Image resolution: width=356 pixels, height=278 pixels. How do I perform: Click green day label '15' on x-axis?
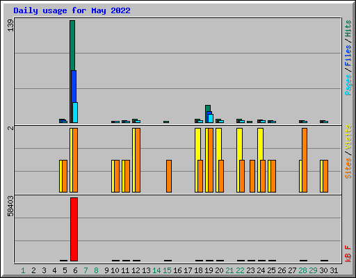coord(167,270)
